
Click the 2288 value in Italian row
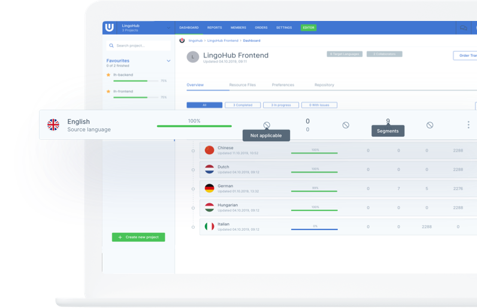427,227
